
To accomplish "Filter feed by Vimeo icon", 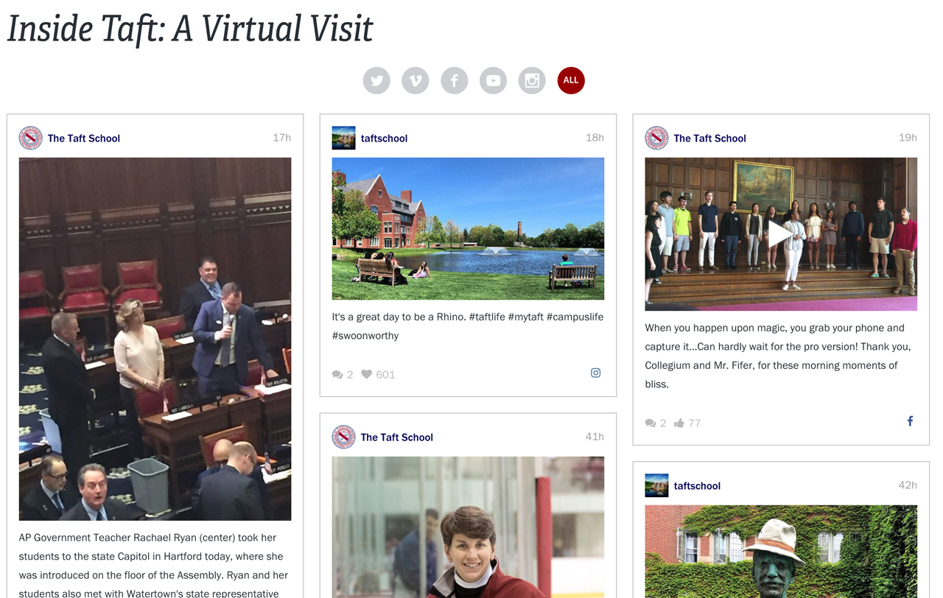I will pos(416,80).
